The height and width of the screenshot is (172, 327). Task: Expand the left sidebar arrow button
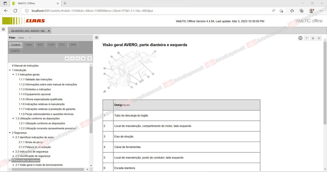(x=3, y=30)
